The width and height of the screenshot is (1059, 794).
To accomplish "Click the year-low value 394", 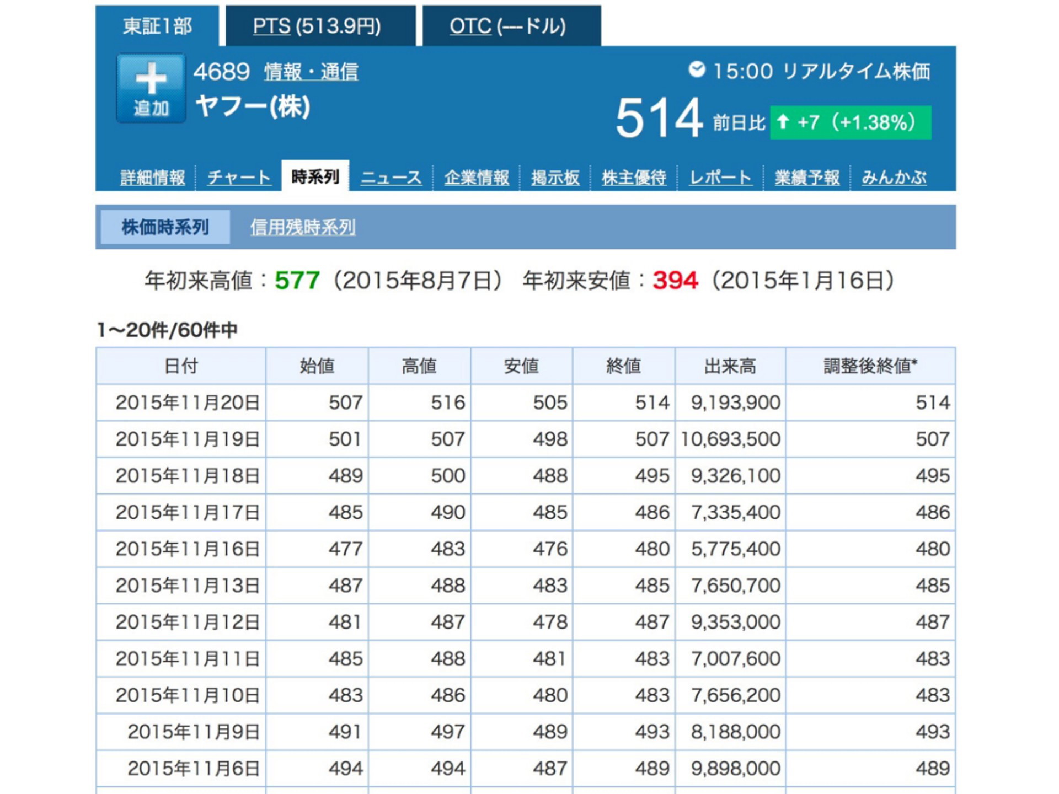I will coord(676,280).
